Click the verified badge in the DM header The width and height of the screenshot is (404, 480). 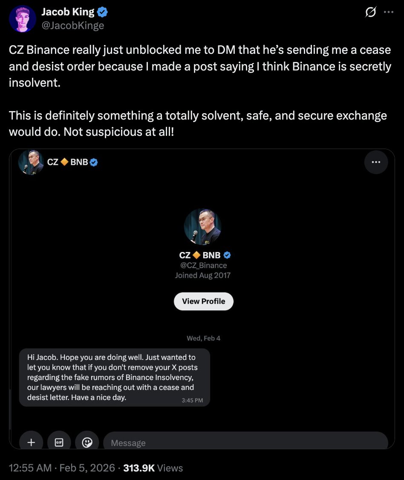pyautogui.click(x=94, y=162)
